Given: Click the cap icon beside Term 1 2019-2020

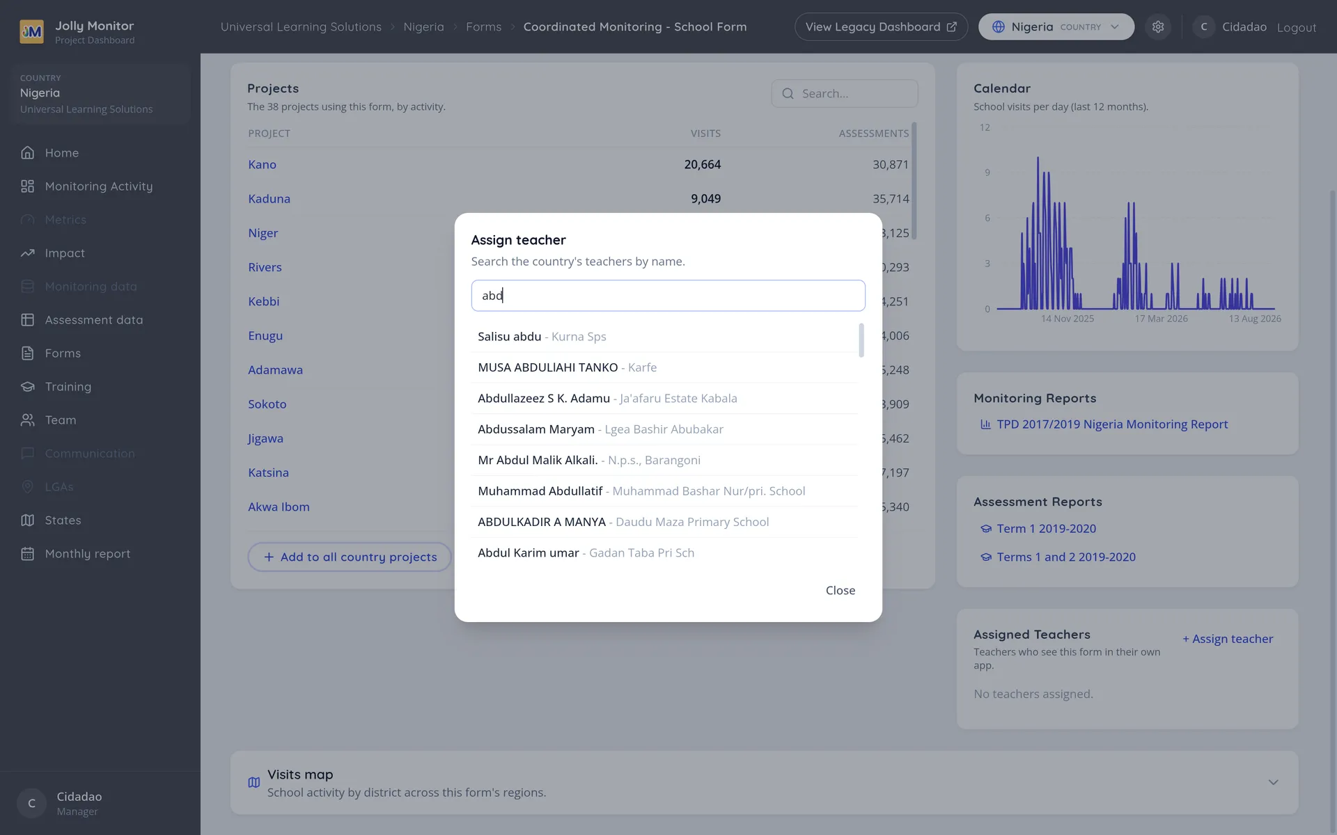Looking at the screenshot, I should 986,529.
